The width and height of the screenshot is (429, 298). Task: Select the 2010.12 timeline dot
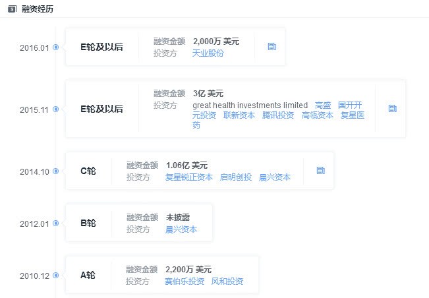56,275
